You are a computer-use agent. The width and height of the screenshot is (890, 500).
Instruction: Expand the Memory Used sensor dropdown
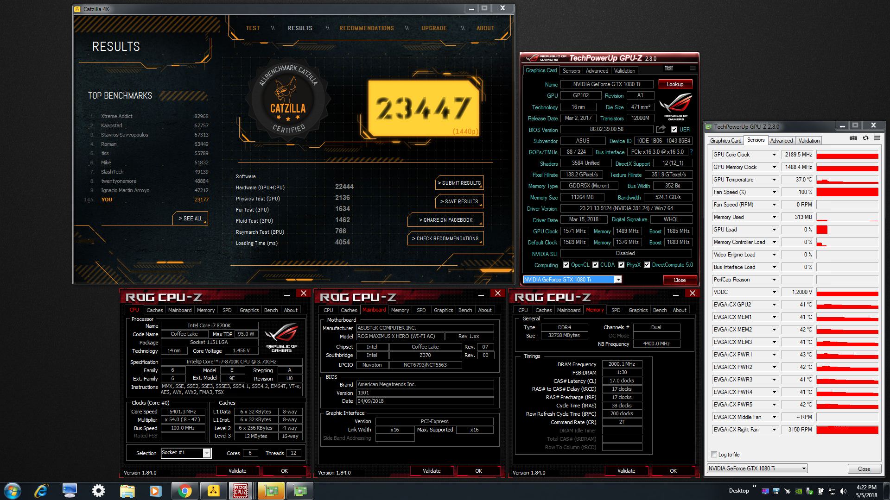point(774,217)
